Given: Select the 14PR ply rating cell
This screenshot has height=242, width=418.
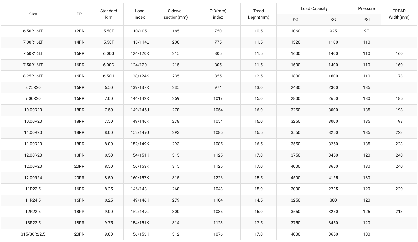Looking at the screenshot, I should [79, 42].
